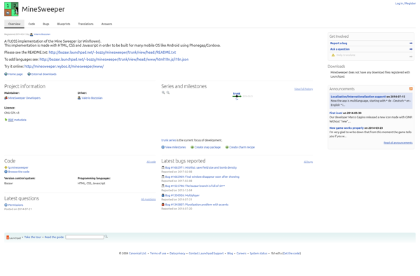Open the i18n.json languages link
This screenshot has height=276, width=420.
coord(114,60)
